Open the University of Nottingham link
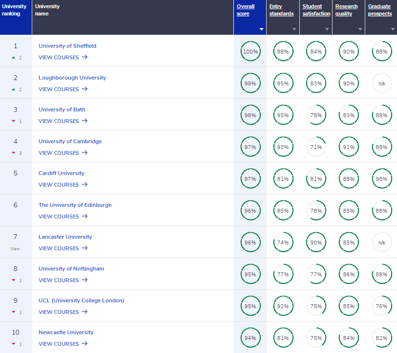The image size is (397, 353). [71, 269]
